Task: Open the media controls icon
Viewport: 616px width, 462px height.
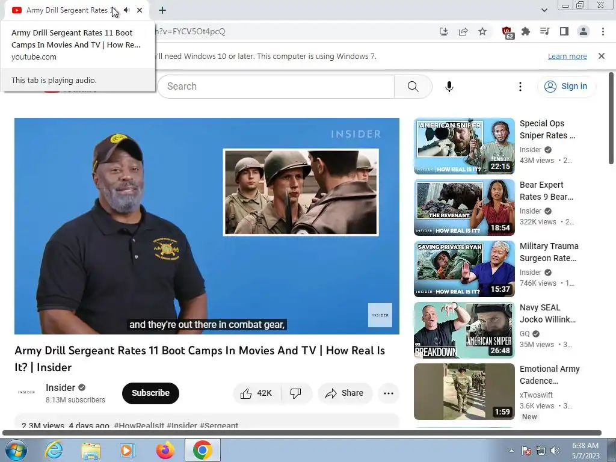Action: tap(545, 31)
